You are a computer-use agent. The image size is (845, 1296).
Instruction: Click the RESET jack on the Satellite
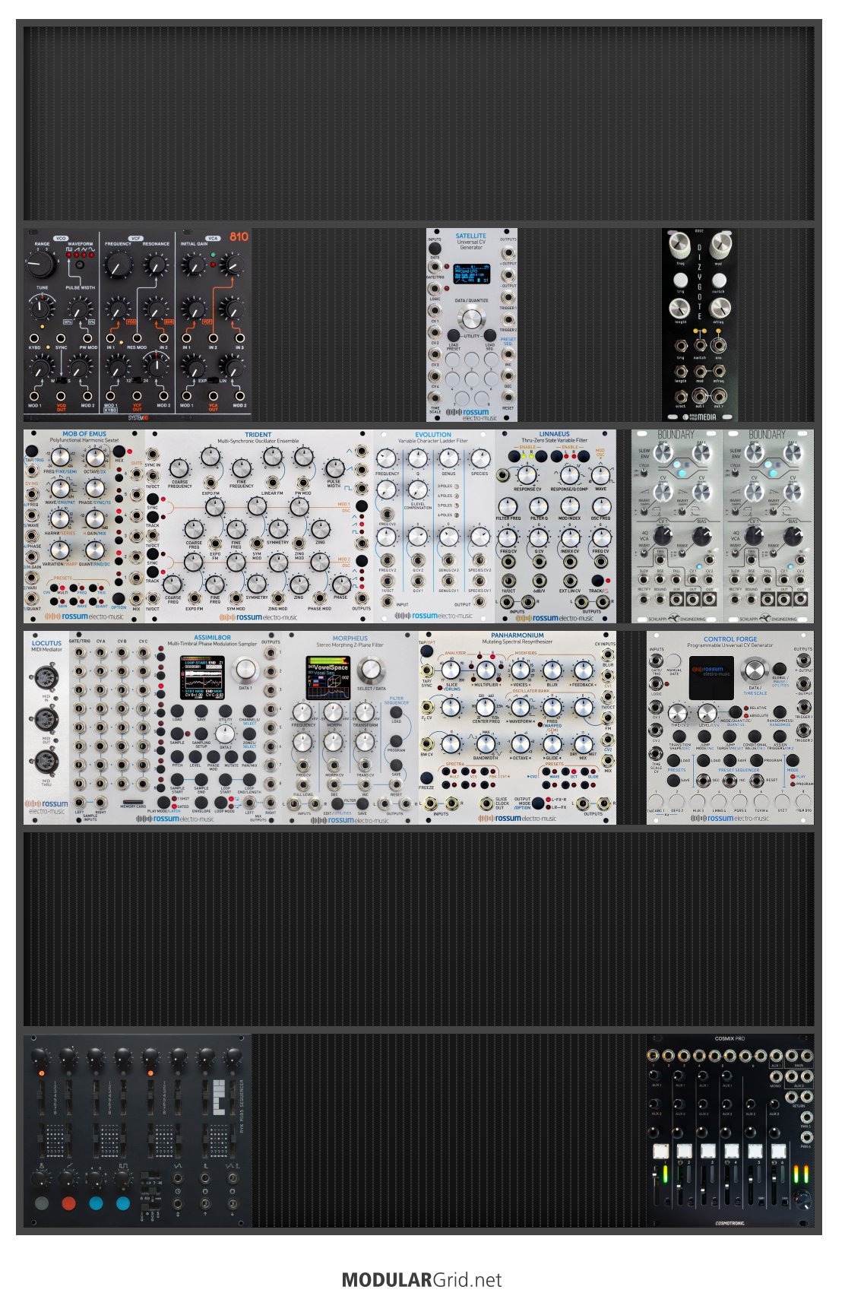[508, 396]
